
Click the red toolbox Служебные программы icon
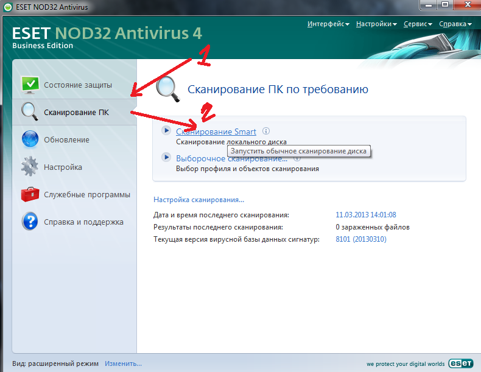[30, 194]
